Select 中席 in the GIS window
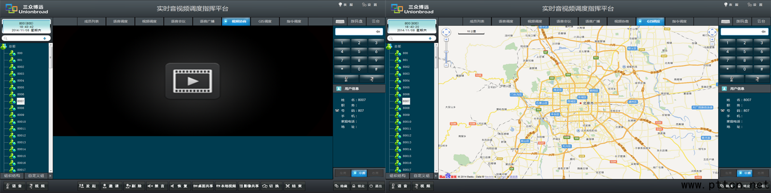The height and width of the screenshot is (193, 771). 745,173
